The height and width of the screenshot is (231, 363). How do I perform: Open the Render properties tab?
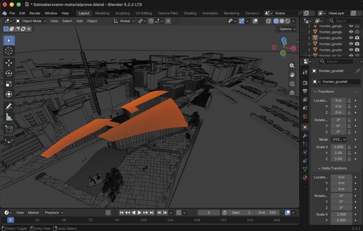pos(305,83)
